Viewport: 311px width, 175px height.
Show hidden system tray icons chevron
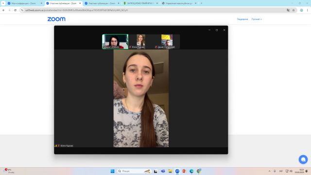point(269,171)
